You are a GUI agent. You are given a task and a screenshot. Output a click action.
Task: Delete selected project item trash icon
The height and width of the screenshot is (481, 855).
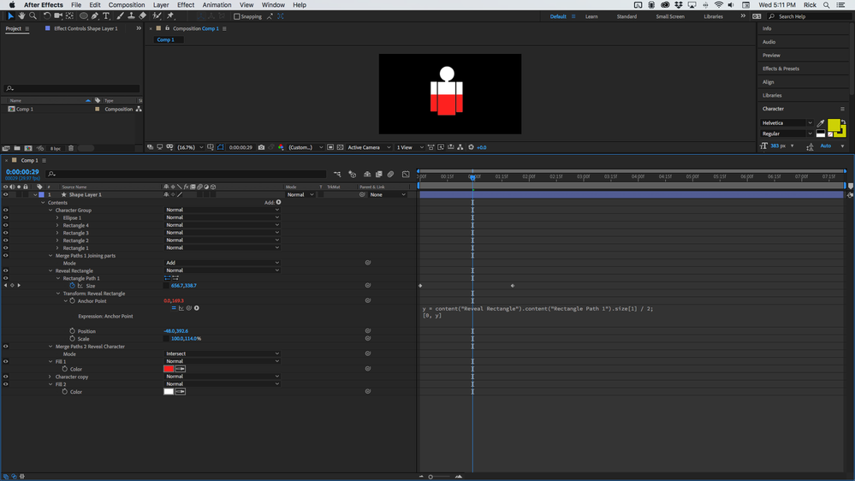(x=71, y=148)
